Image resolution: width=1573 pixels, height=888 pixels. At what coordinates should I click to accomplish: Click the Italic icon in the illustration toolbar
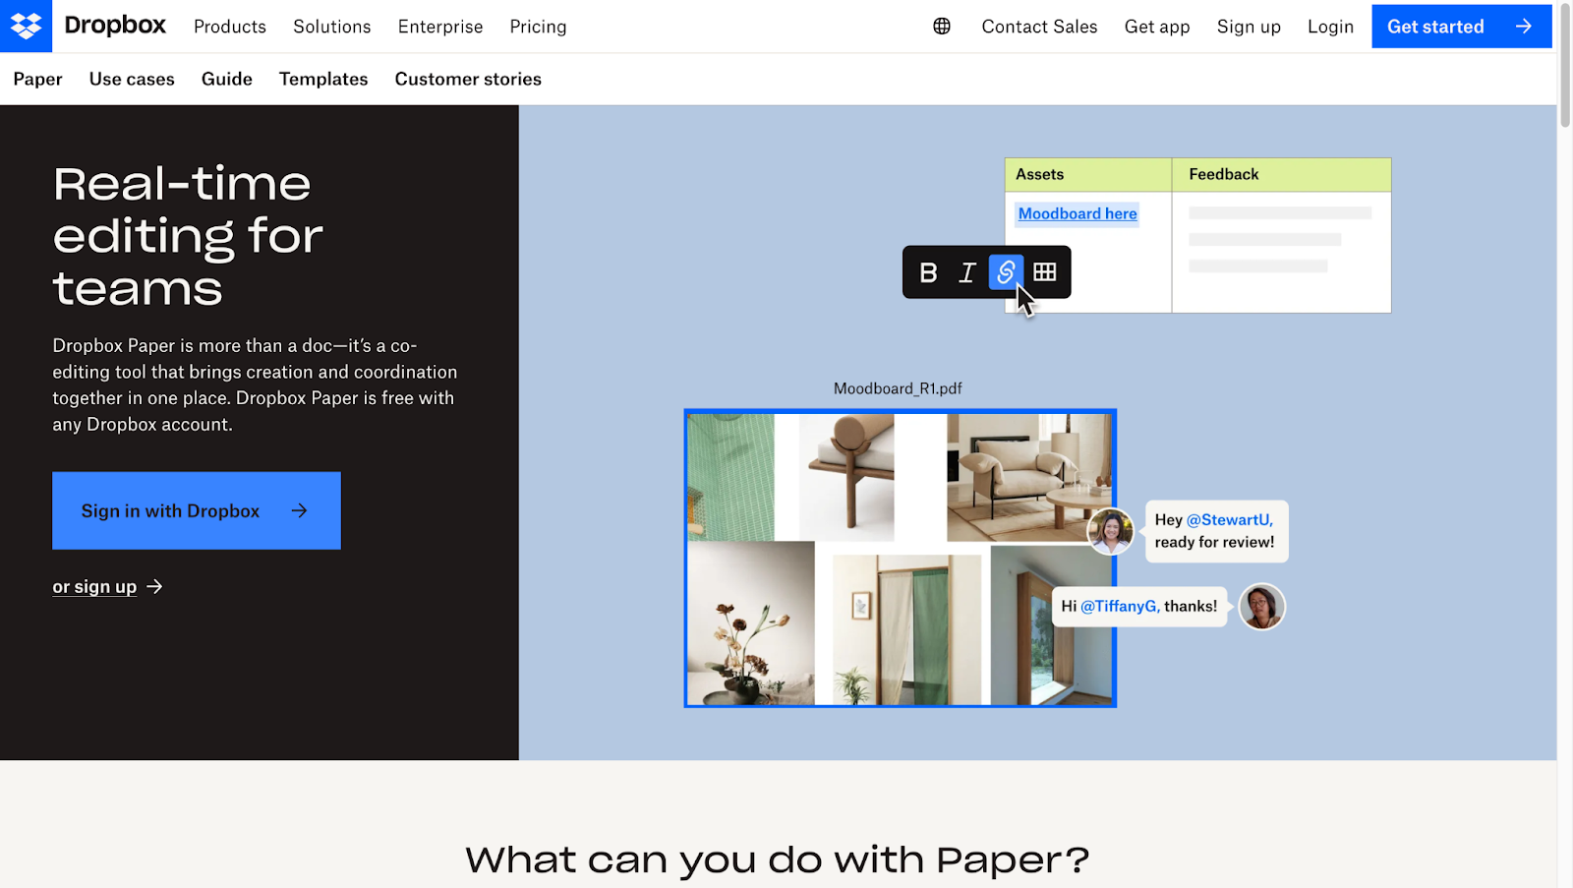click(967, 272)
